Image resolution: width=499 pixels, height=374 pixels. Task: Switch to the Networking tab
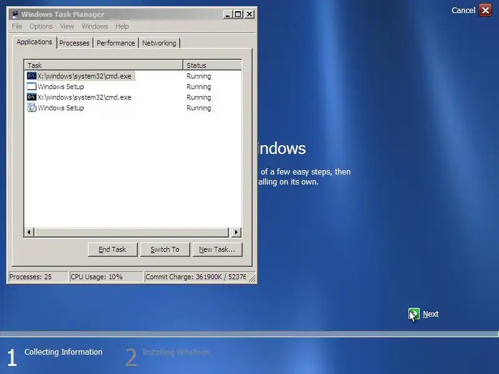[159, 43]
